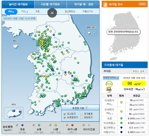This screenshot has height=136, width=149.
Task: Click the 데이터없음 legend marker icon
Action: pos(89,125)
